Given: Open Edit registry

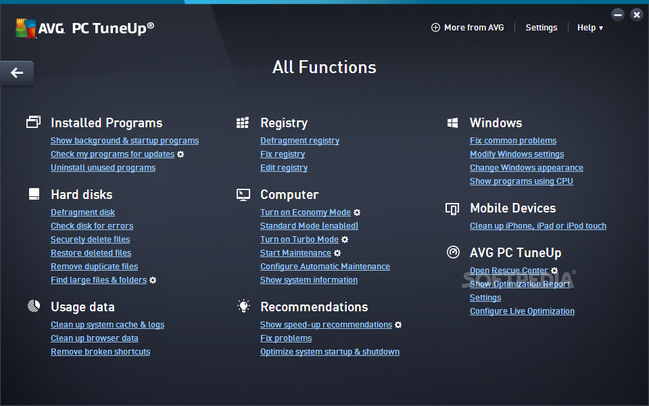Looking at the screenshot, I should (x=284, y=168).
